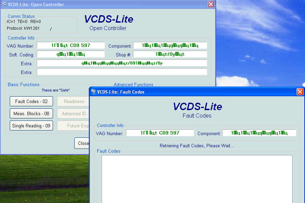Click the first Extra field with text
The image size is (305, 203).
click(x=122, y=63)
